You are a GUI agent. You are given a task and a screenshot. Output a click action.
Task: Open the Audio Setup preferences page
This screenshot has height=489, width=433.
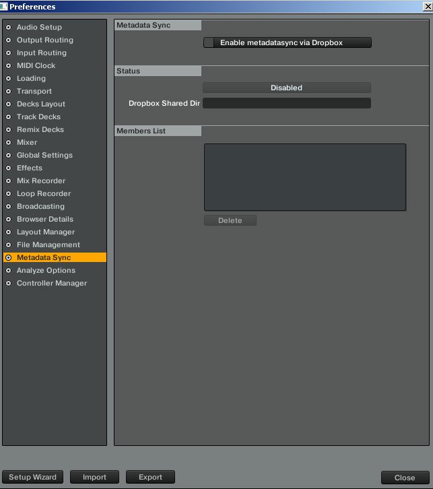pyautogui.click(x=39, y=28)
